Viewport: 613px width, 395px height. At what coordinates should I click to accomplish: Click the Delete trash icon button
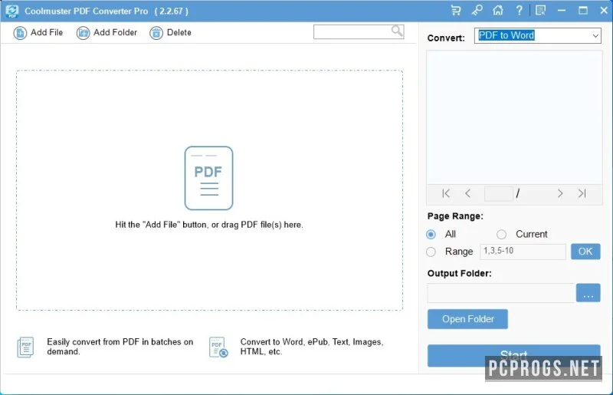[x=156, y=33]
